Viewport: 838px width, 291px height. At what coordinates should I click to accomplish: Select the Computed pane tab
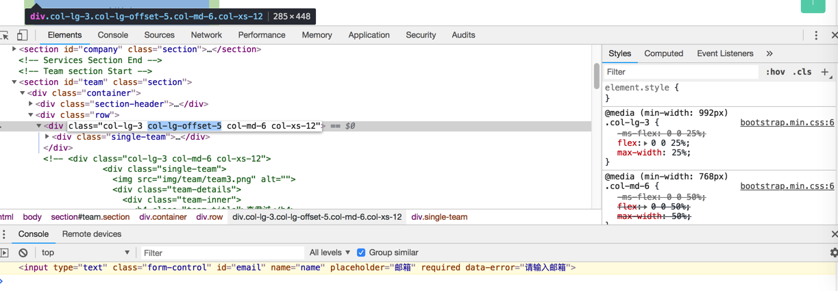point(663,53)
